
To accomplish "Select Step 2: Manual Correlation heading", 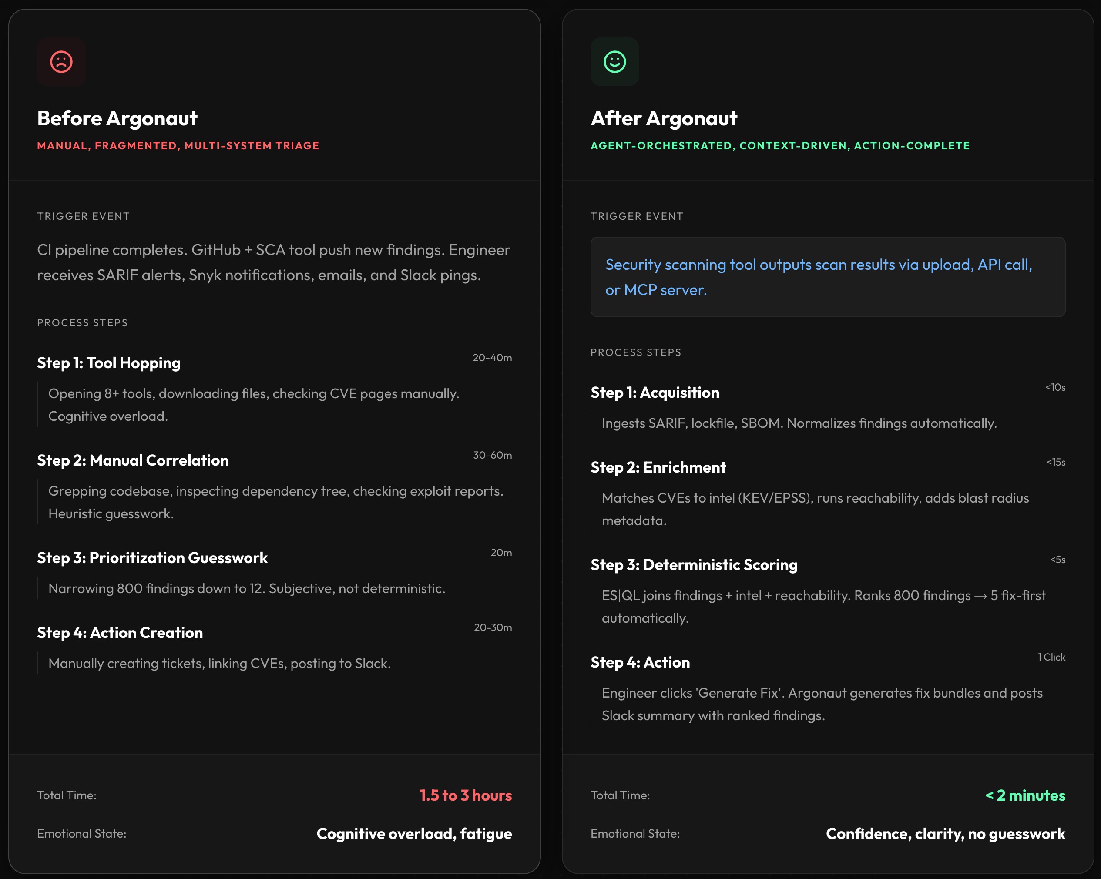I will coord(133,461).
